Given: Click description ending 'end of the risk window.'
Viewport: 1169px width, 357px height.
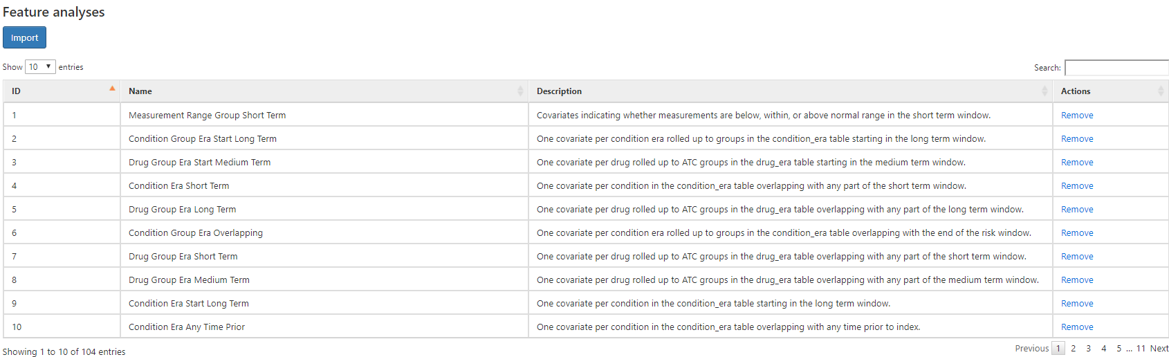Looking at the screenshot, I should (784, 233).
